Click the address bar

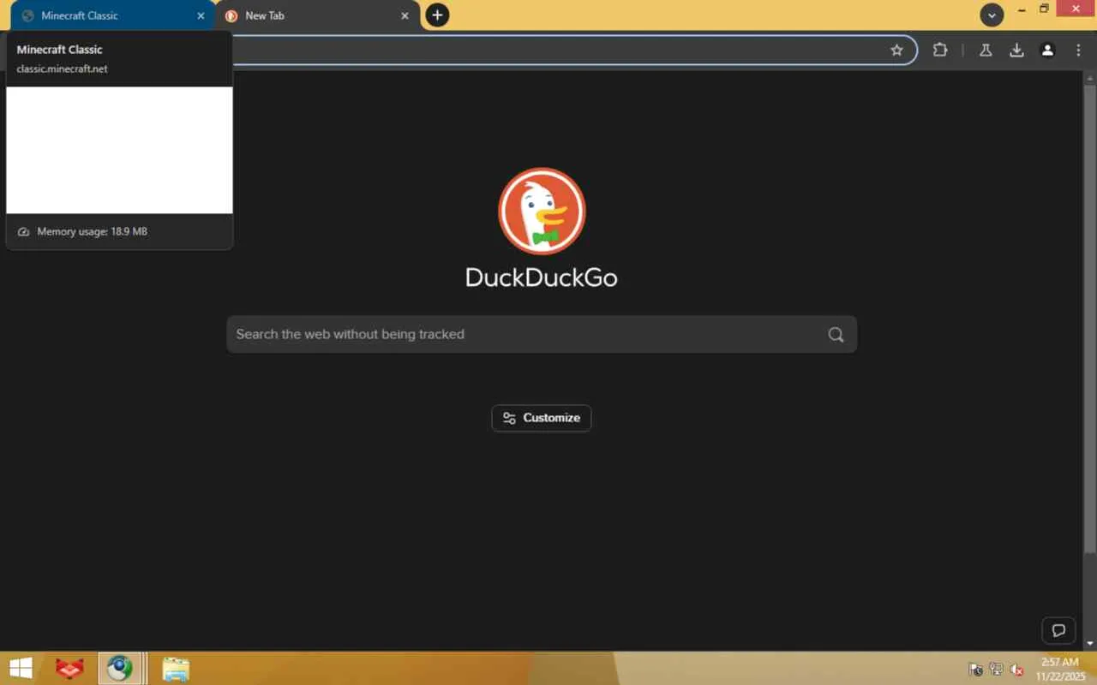(x=557, y=51)
